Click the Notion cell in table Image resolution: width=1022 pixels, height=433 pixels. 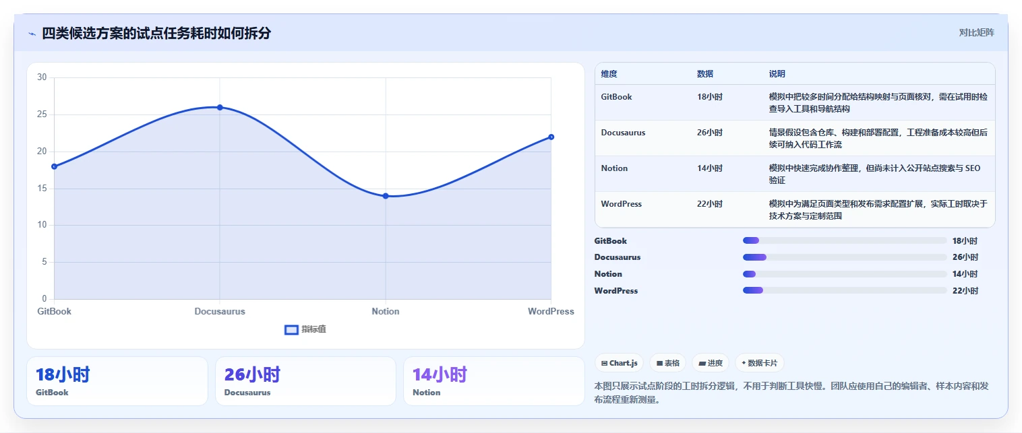coord(614,168)
